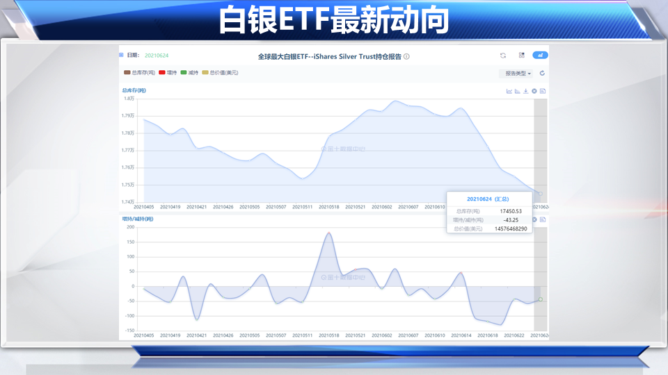668x375 pixels.
Task: Click the 增持/减持(吨) chart heading
Action: [138, 219]
